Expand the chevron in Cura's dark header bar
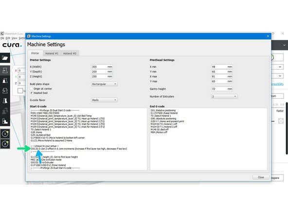 click(x=284, y=45)
